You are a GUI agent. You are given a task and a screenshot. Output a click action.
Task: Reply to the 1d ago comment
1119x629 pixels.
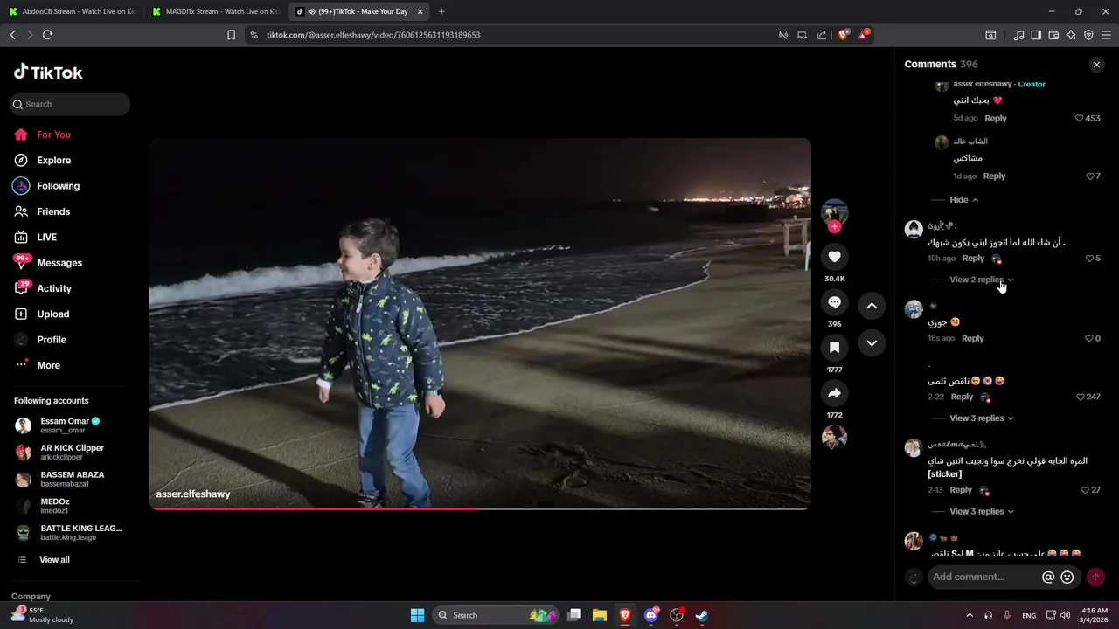tap(994, 176)
